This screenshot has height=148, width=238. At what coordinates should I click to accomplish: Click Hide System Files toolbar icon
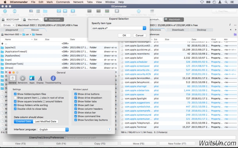tap(139, 11)
